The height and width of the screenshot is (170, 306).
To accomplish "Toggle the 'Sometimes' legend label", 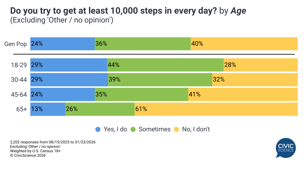I will (154, 129).
